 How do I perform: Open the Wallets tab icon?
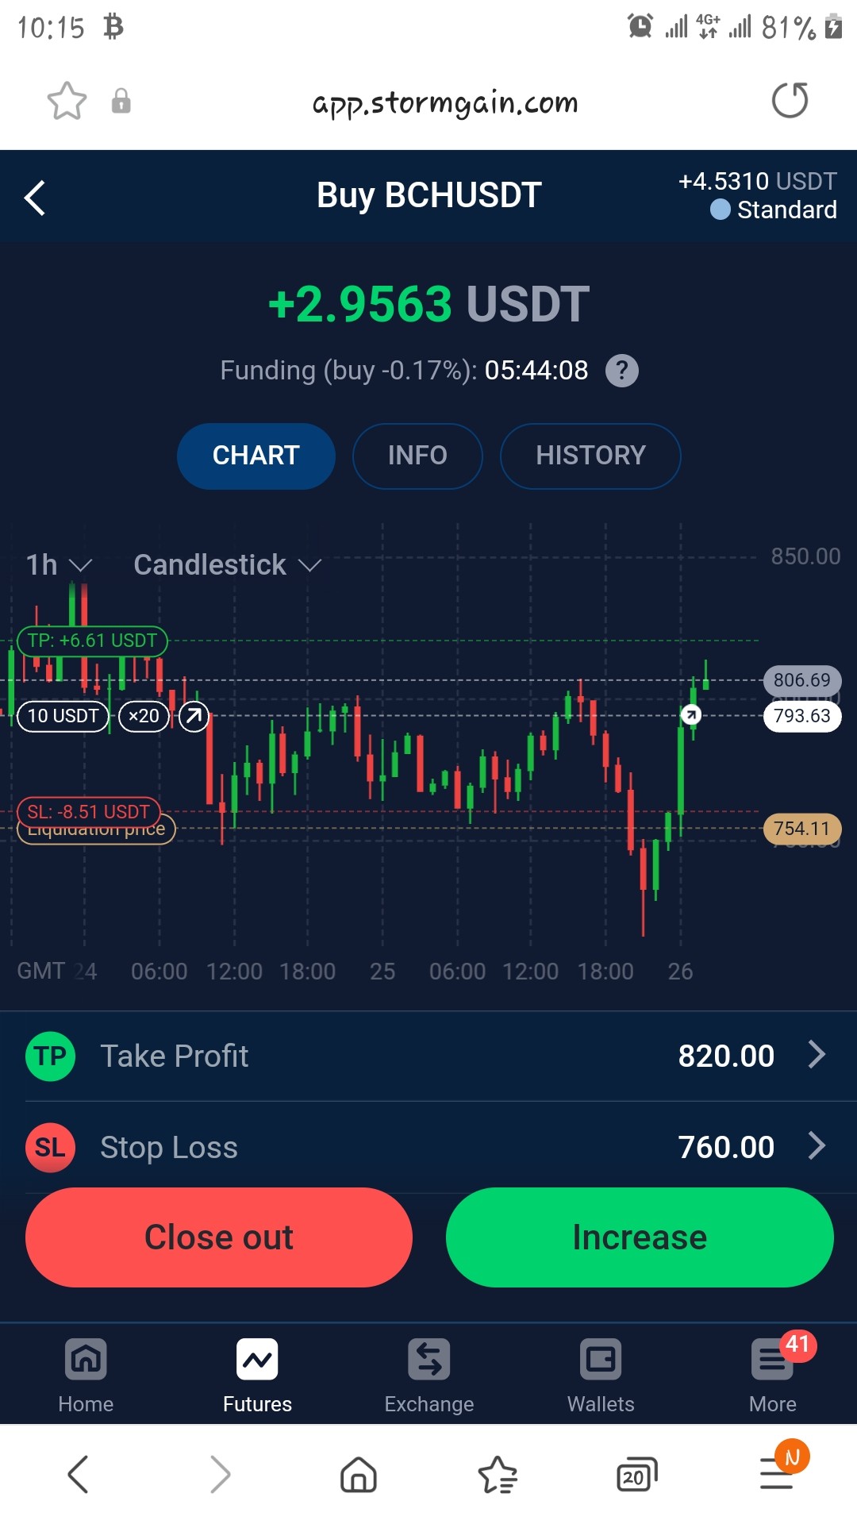[601, 1360]
